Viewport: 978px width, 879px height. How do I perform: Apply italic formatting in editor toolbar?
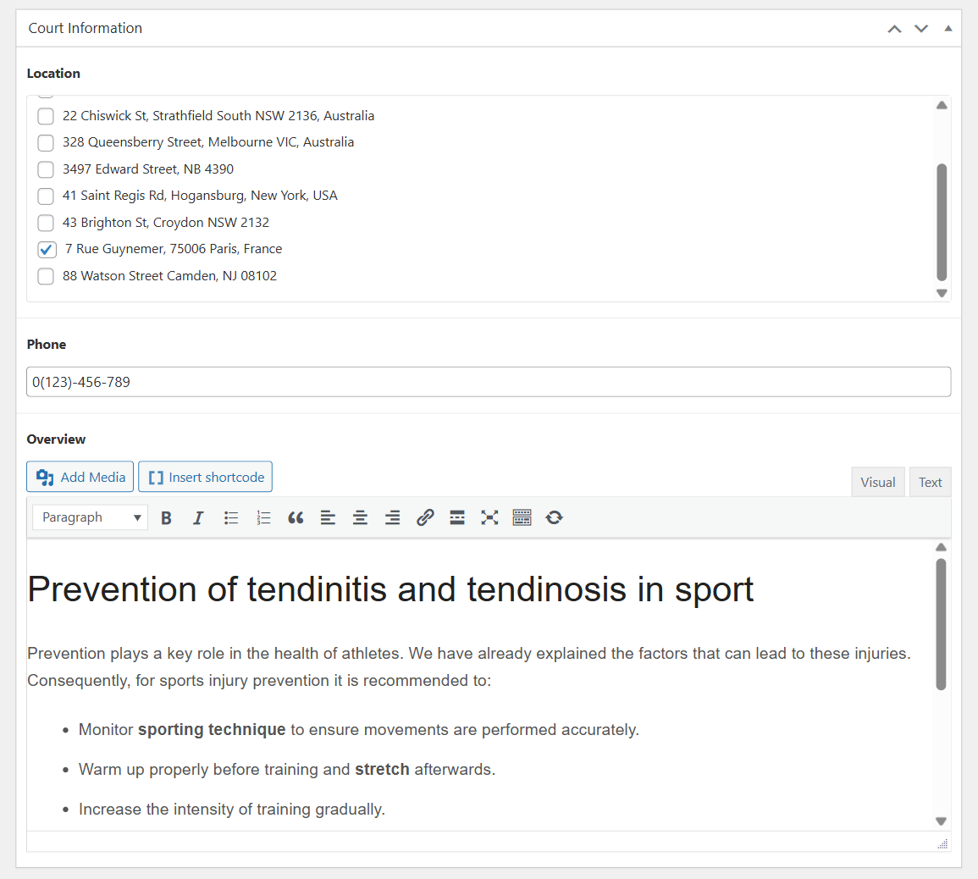(x=198, y=518)
